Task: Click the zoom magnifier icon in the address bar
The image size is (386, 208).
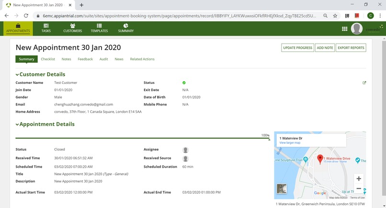Action: [326, 16]
